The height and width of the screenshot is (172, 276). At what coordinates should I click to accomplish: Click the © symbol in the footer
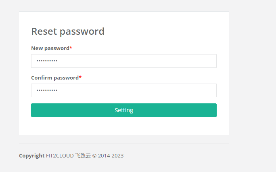[x=94, y=155]
